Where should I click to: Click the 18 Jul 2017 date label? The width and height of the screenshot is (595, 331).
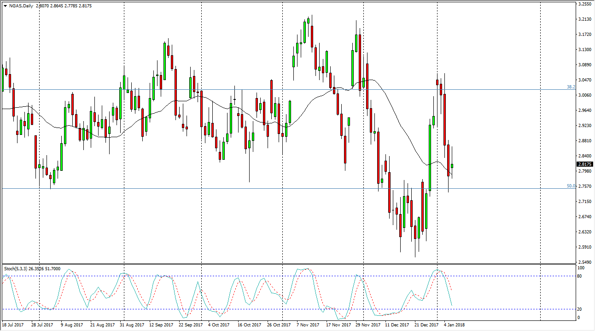13,325
